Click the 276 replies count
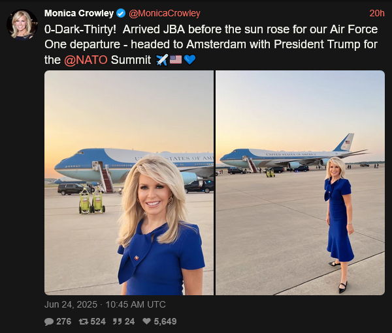The image size is (392, 333). coord(64,321)
